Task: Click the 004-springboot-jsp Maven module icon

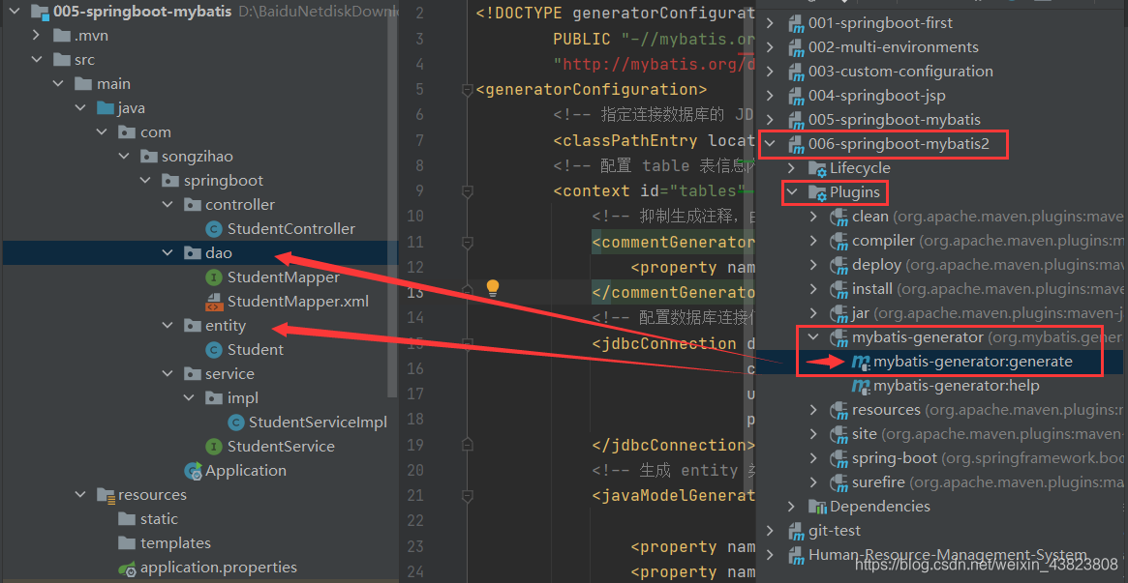Action: coord(796,97)
